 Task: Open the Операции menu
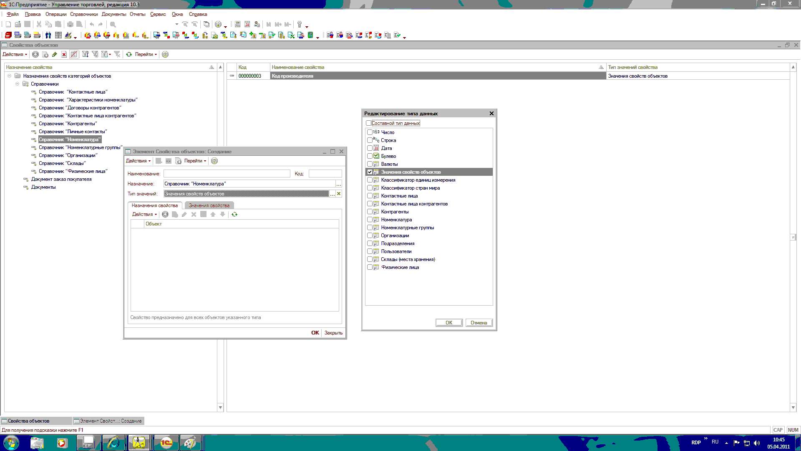[56, 14]
